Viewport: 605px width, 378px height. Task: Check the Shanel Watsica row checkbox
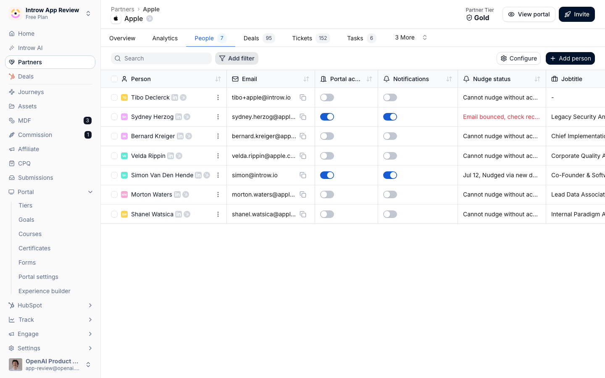[x=114, y=214]
